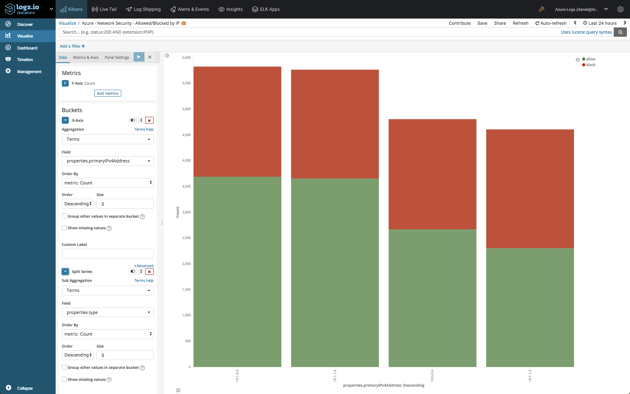The image size is (630, 394).
Task: Open Alerts & Events menu
Action: click(190, 9)
